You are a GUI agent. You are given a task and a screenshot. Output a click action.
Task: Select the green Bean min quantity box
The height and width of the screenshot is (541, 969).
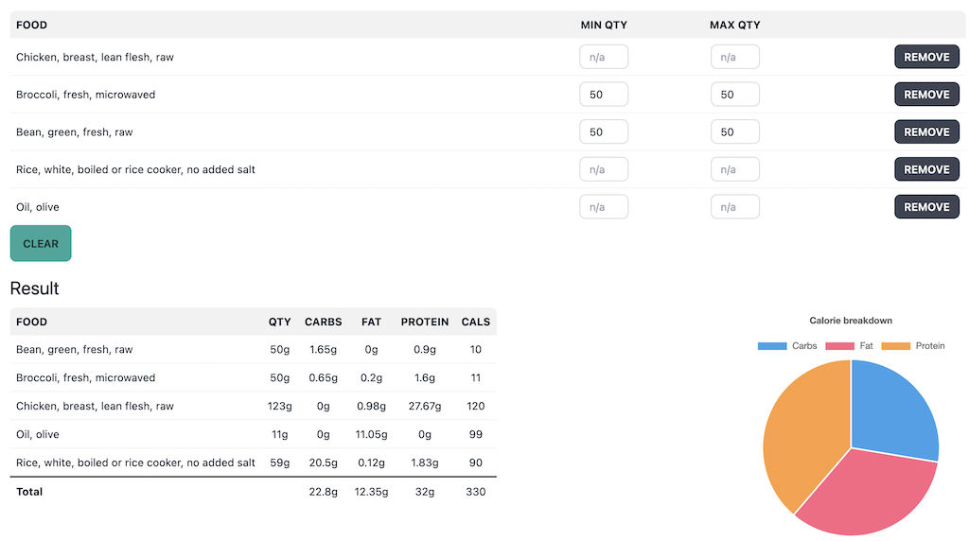pyautogui.click(x=603, y=132)
